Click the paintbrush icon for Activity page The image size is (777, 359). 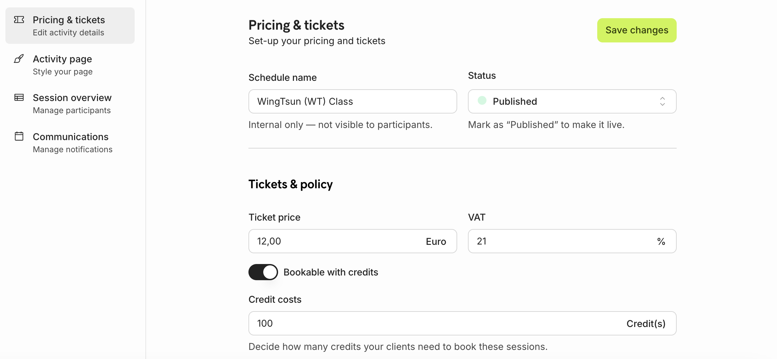tap(19, 59)
